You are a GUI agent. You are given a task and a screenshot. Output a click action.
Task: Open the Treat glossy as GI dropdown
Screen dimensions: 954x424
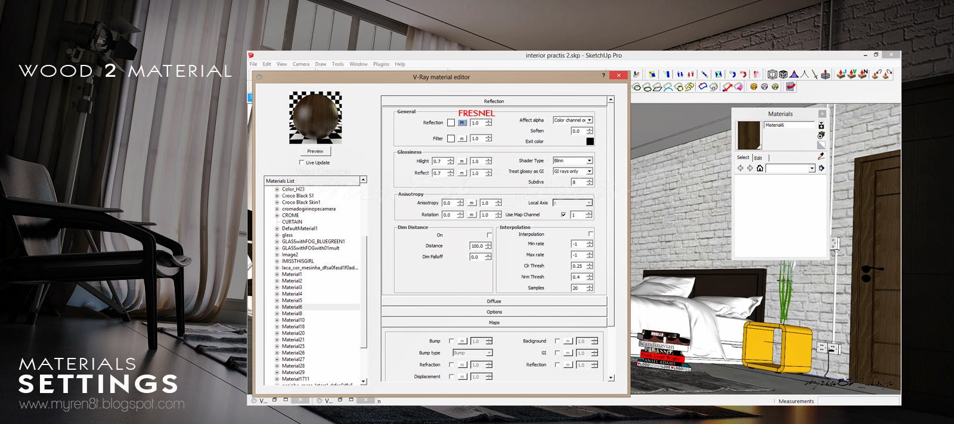pyautogui.click(x=572, y=172)
